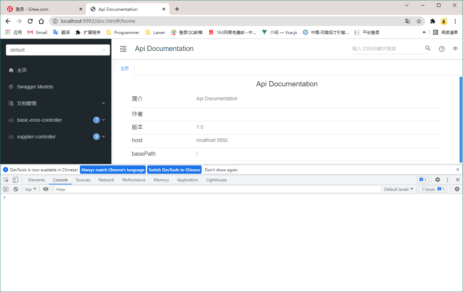
Task: Expand basic-error-controller group
Action: pyautogui.click(x=56, y=120)
